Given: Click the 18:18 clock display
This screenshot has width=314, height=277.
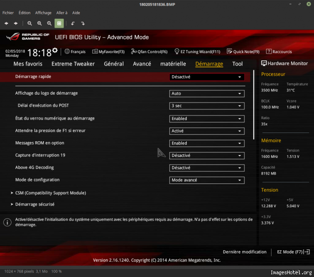Looking at the screenshot, I should coord(40,53).
